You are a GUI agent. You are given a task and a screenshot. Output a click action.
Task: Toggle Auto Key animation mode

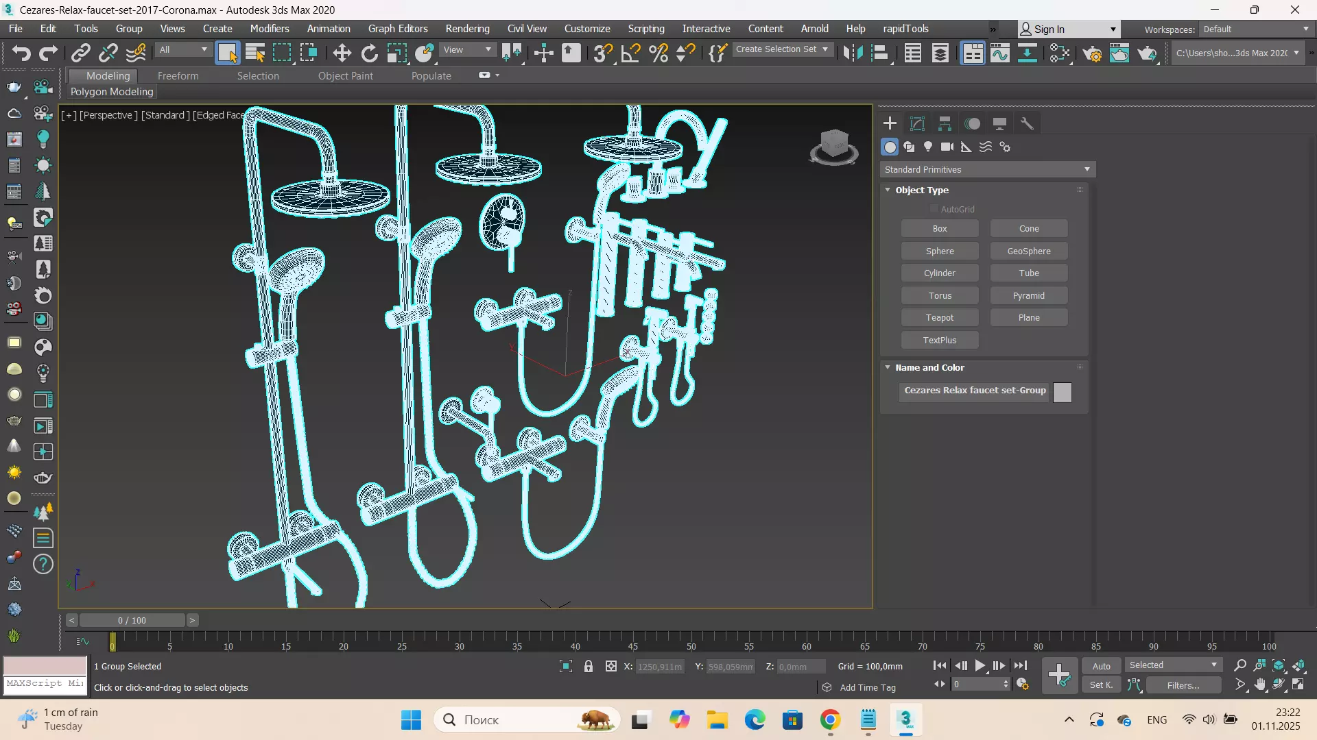(1101, 666)
